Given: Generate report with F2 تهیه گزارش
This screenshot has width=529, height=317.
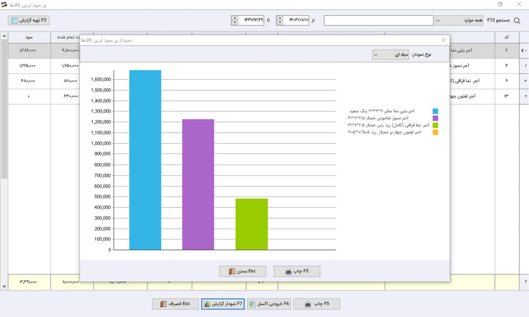Looking at the screenshot, I should coord(29,20).
